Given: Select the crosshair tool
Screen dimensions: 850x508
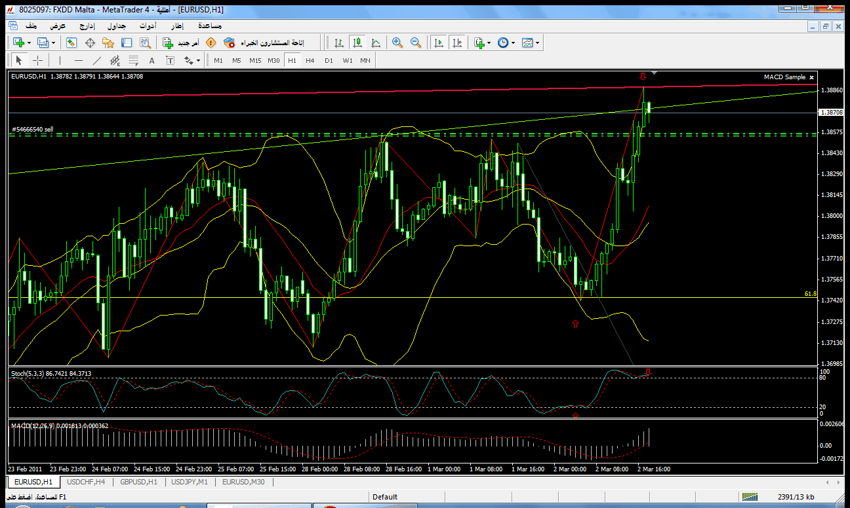Looking at the screenshot, I should coord(38,60).
